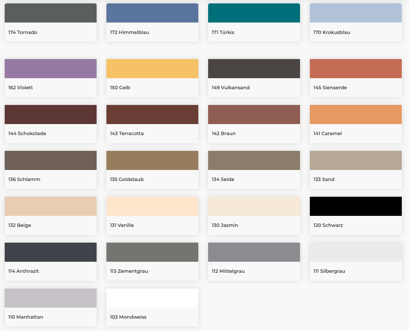Choose the 171 Türkis teal swatch

pyautogui.click(x=254, y=13)
